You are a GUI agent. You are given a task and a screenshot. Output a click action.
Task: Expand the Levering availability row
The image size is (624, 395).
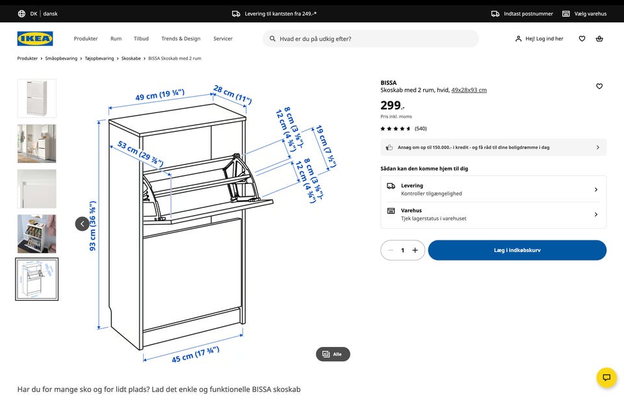point(493,189)
